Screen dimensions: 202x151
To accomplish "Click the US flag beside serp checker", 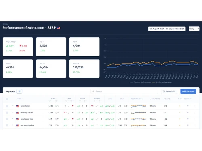I will tap(17, 106).
